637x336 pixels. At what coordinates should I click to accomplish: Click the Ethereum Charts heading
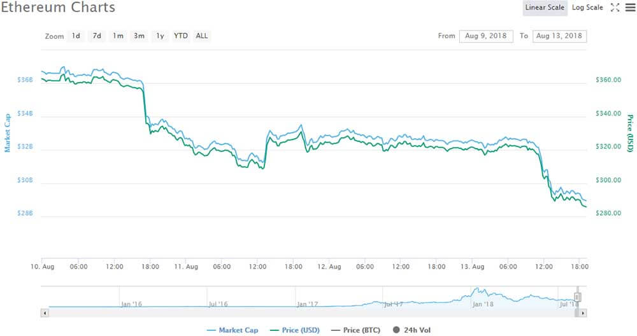58,7
